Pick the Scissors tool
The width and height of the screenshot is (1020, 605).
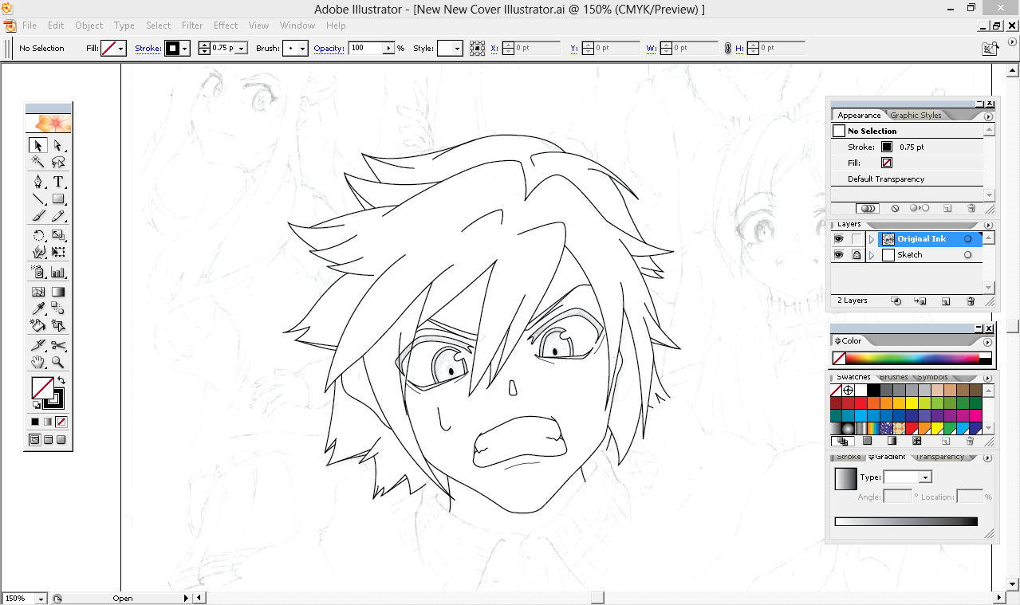click(58, 345)
